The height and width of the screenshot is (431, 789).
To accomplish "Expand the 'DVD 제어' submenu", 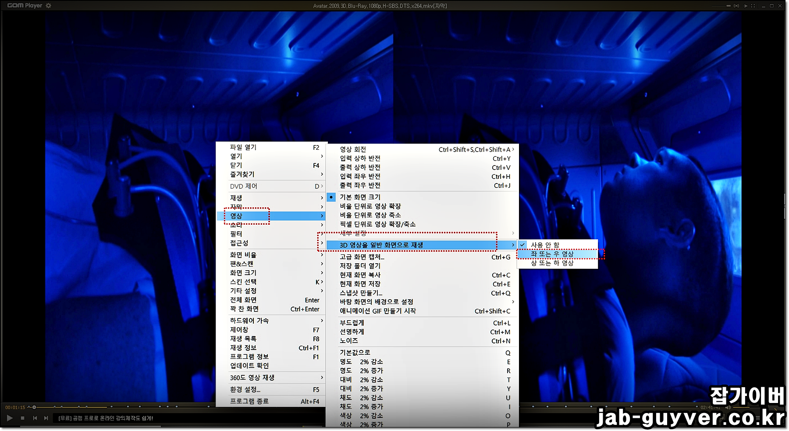I will [x=271, y=186].
